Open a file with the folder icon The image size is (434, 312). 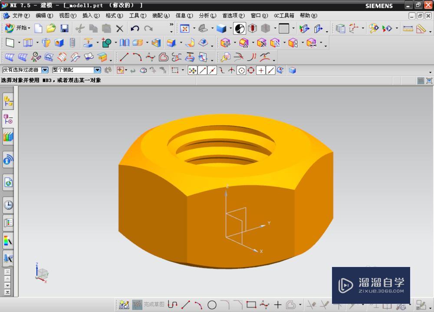coord(51,28)
